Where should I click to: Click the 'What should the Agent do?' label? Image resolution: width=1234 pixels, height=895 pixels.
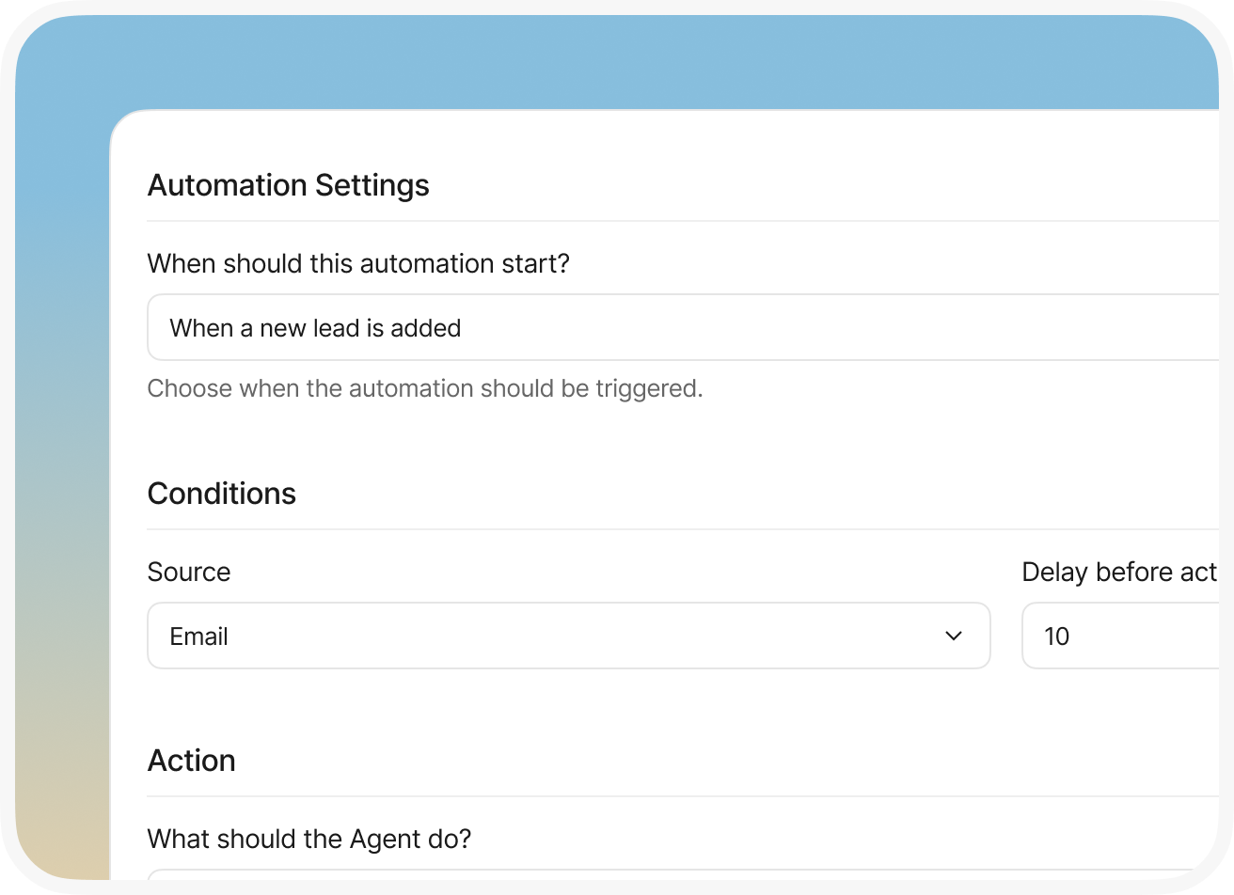pyautogui.click(x=309, y=839)
